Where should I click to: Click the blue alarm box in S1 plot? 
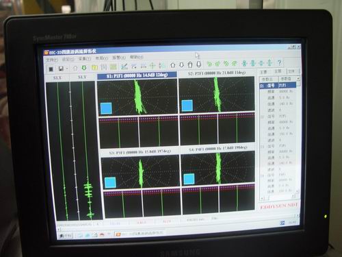tap(106, 108)
